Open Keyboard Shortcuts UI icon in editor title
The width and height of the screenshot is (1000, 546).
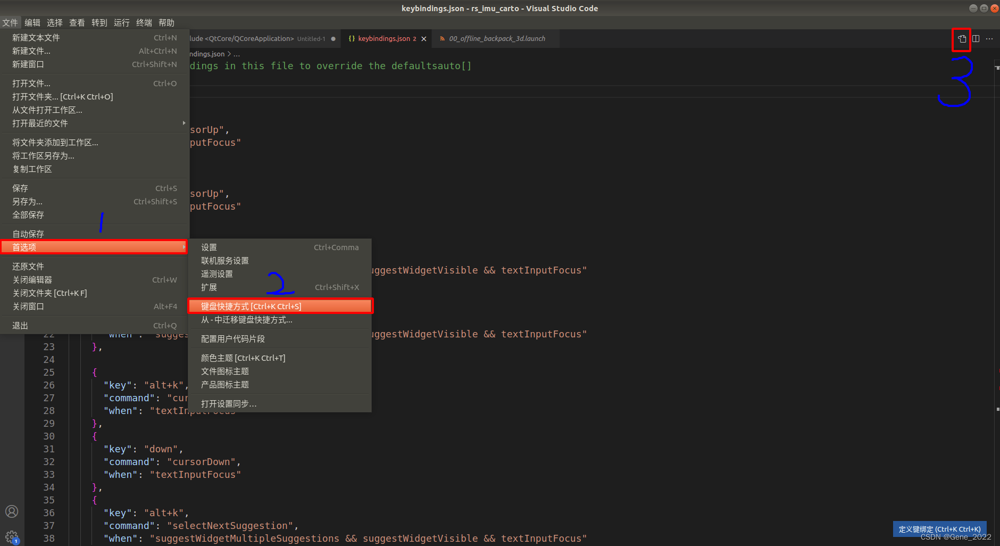click(x=962, y=39)
